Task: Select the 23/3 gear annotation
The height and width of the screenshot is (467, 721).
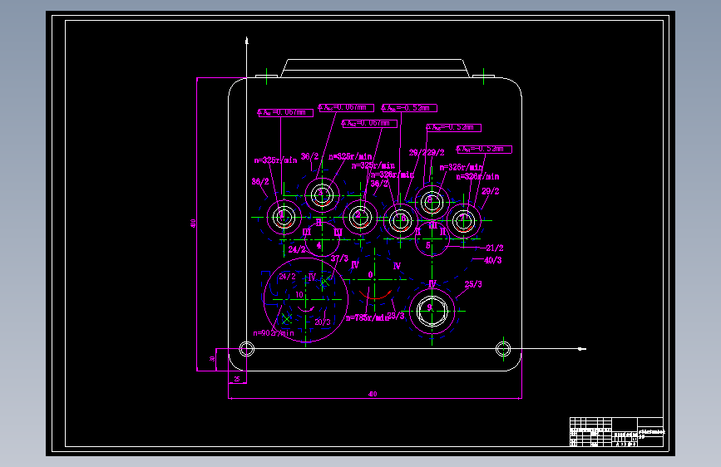Action: 396,316
